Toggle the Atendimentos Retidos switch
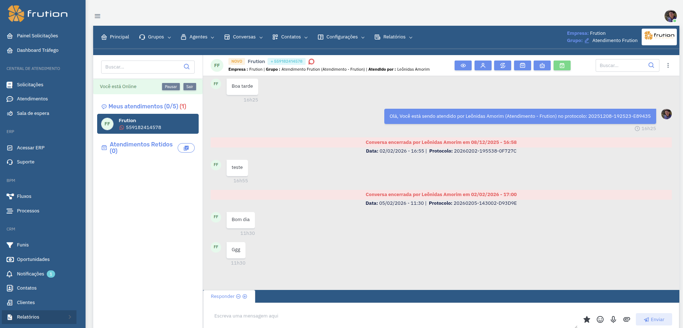Viewport: 683px width, 328px height. click(186, 148)
